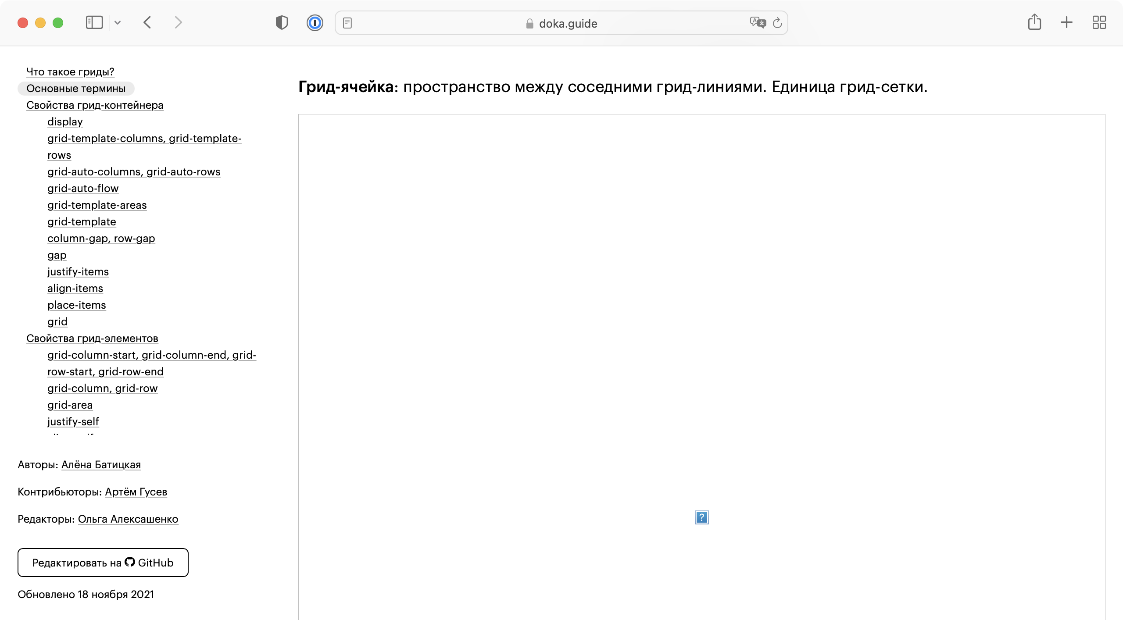Select the highlighted "Основные термины" nav item
Viewport: 1123px width, 620px height.
tap(75, 88)
